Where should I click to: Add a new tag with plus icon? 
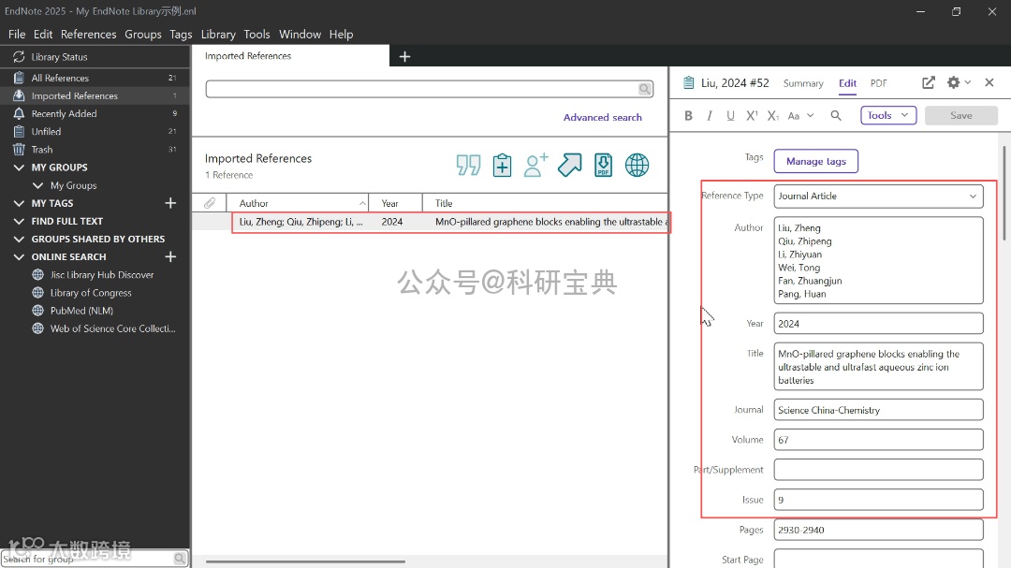pyautogui.click(x=170, y=203)
